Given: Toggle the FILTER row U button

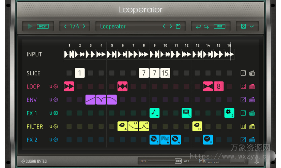Looking at the screenshot, I should pyautogui.click(x=51, y=126).
